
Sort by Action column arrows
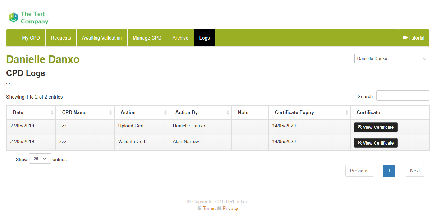click(165, 113)
